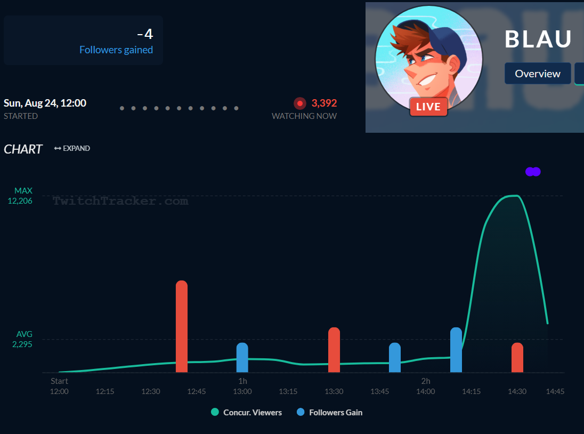Click the Start 12:00 axis label

point(59,386)
